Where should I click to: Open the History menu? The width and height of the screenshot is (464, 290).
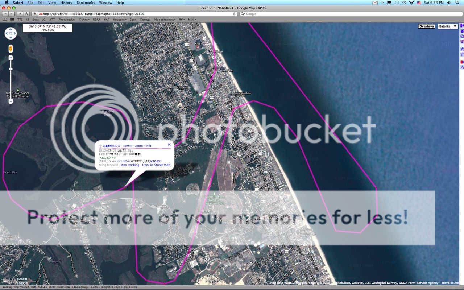pyautogui.click(x=66, y=3)
